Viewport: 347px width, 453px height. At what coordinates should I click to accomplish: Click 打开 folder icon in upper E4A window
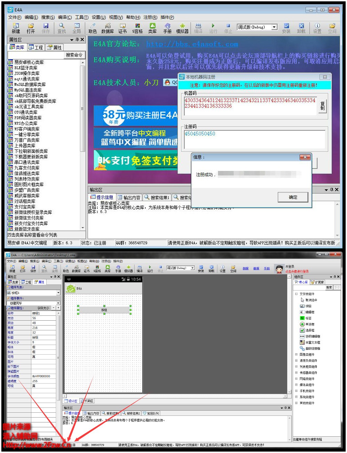(x=31, y=28)
